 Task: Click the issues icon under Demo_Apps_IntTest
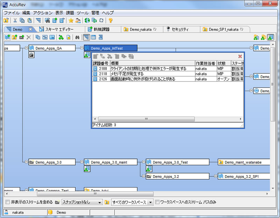[87, 55]
